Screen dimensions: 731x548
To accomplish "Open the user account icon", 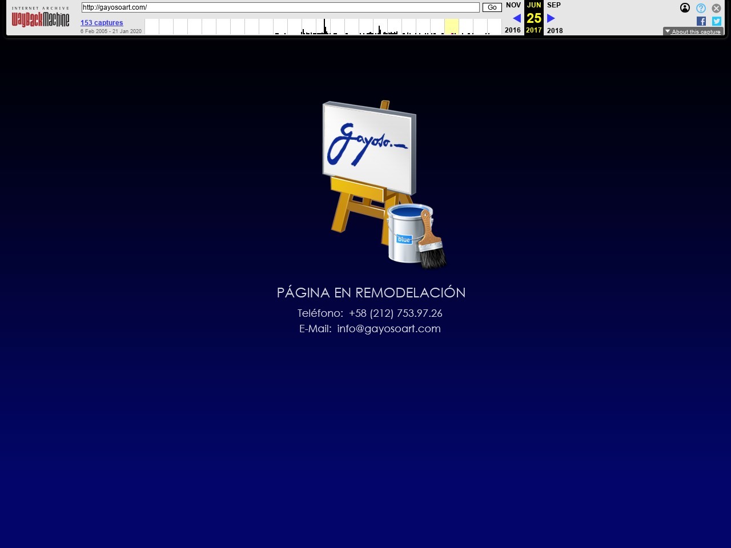I will click(x=685, y=8).
